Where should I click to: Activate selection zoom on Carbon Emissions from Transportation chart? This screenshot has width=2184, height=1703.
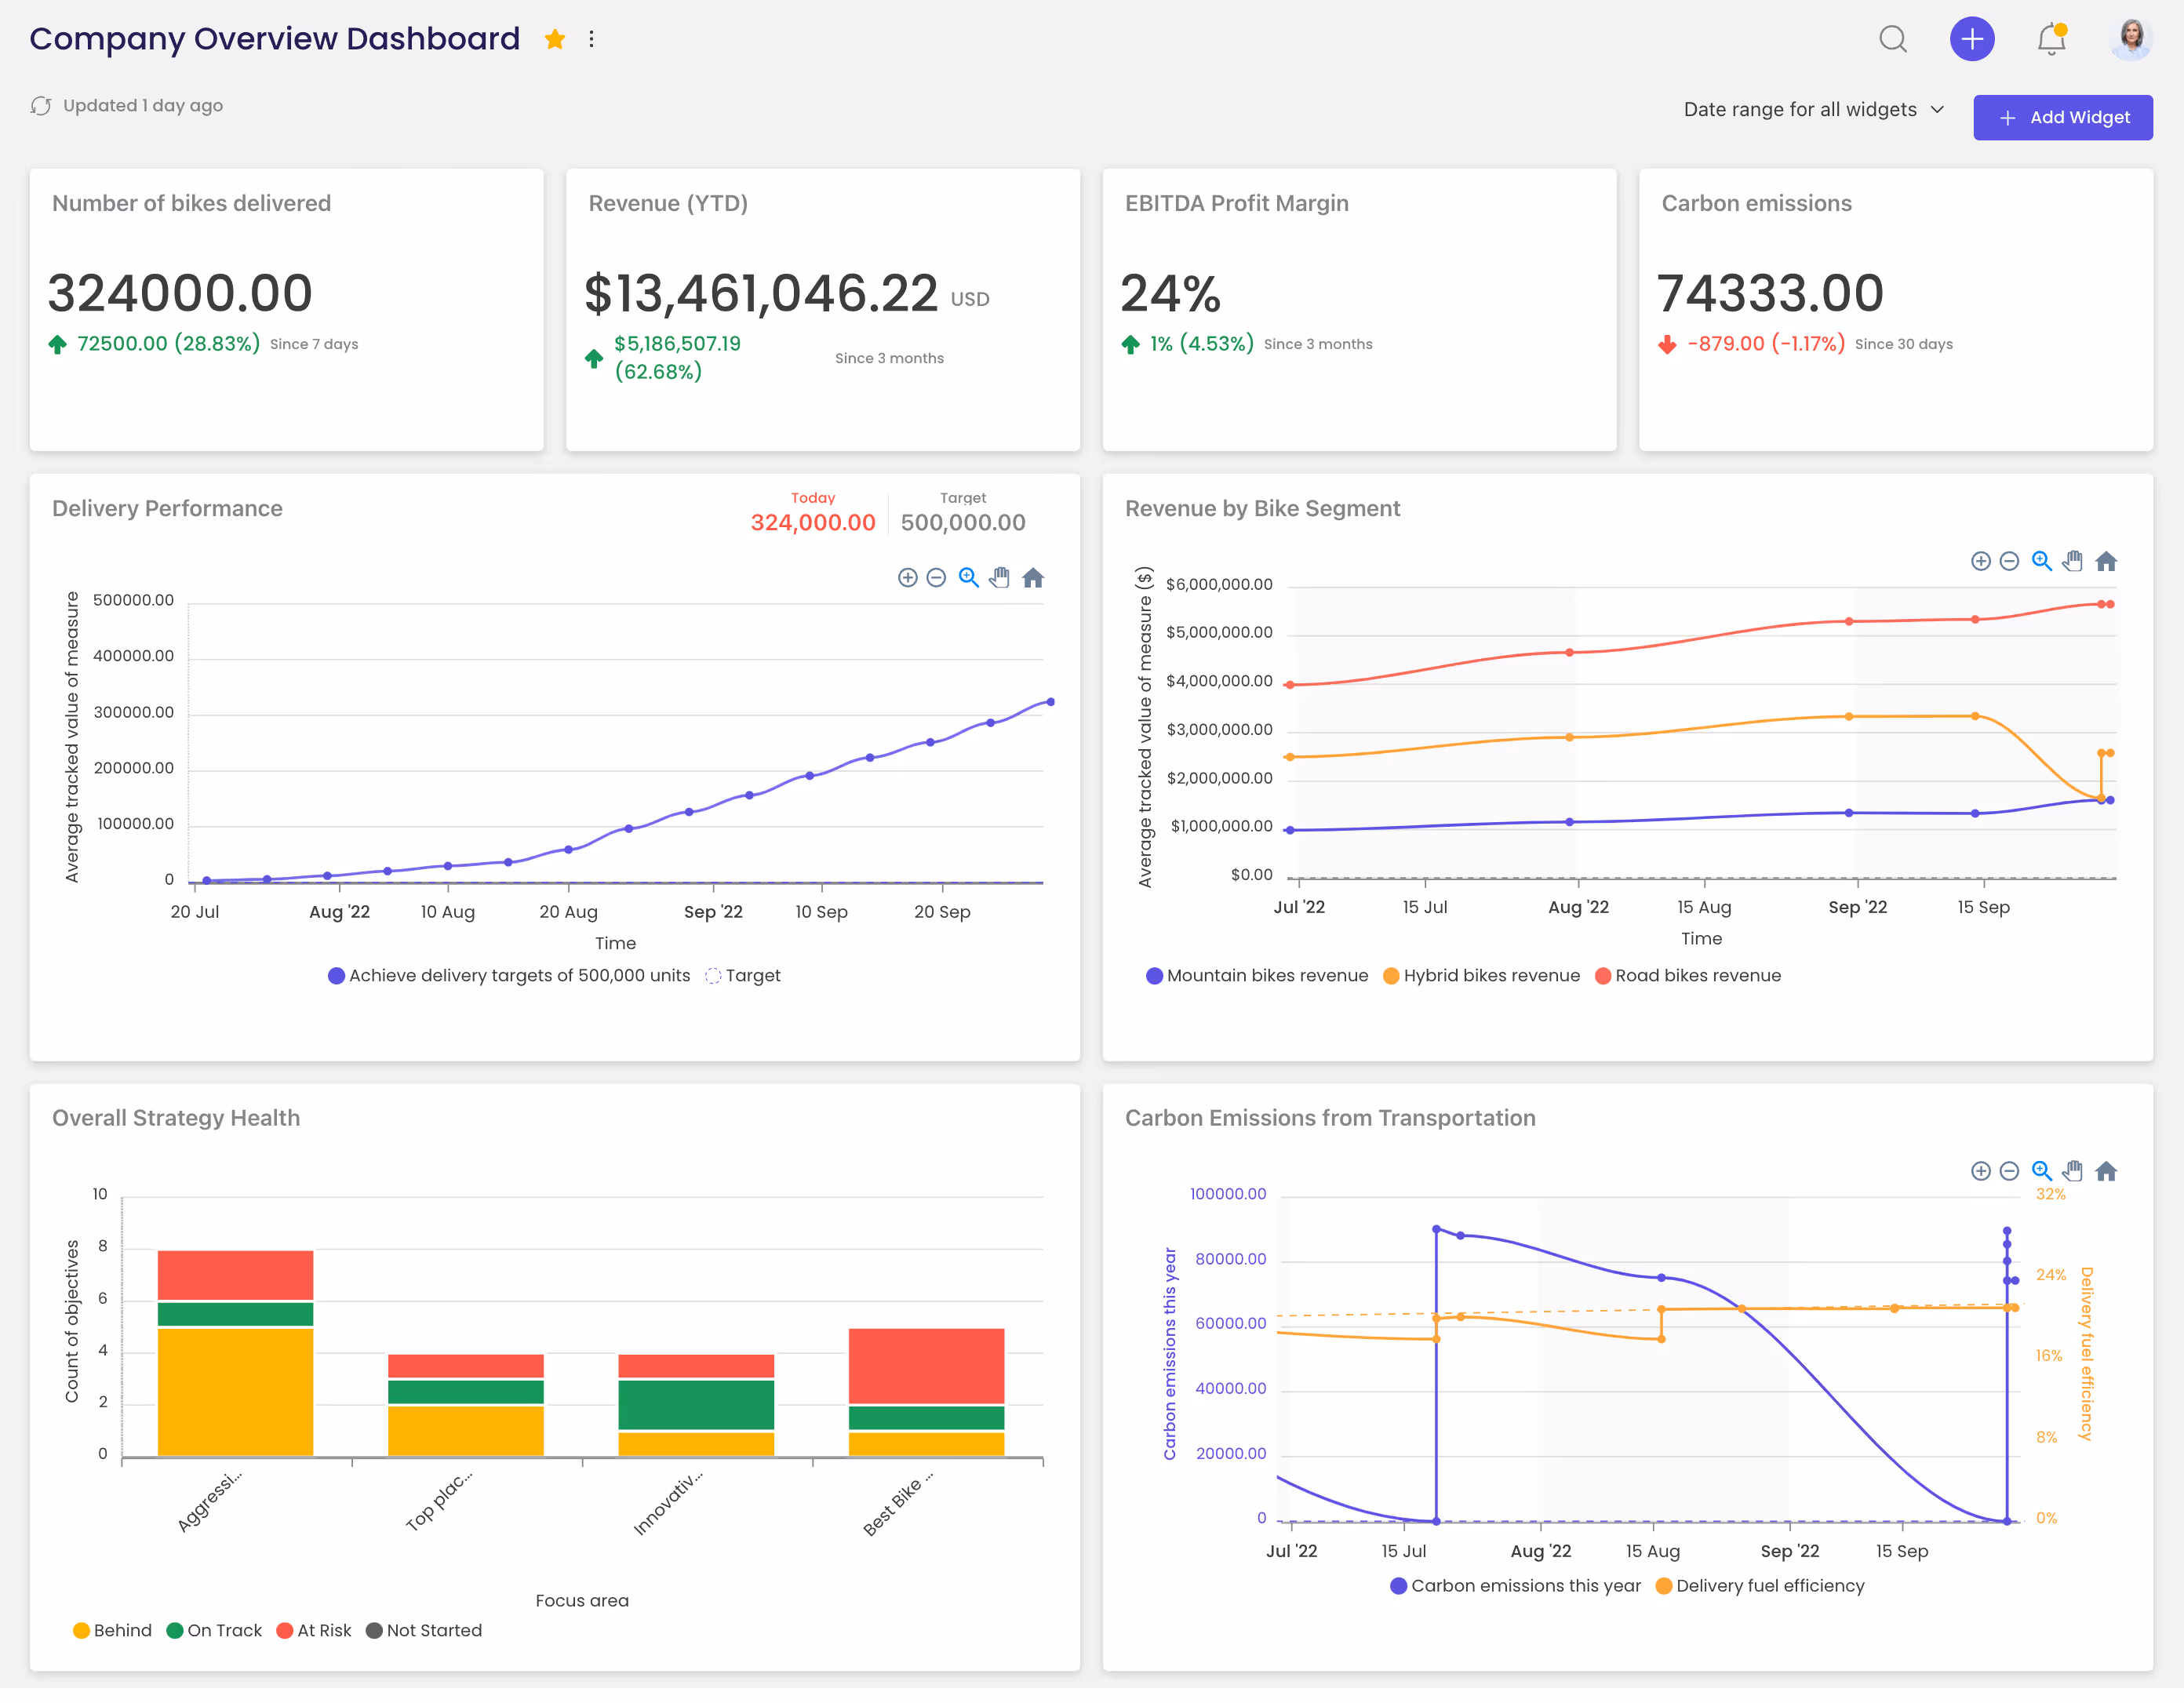(x=2041, y=1171)
